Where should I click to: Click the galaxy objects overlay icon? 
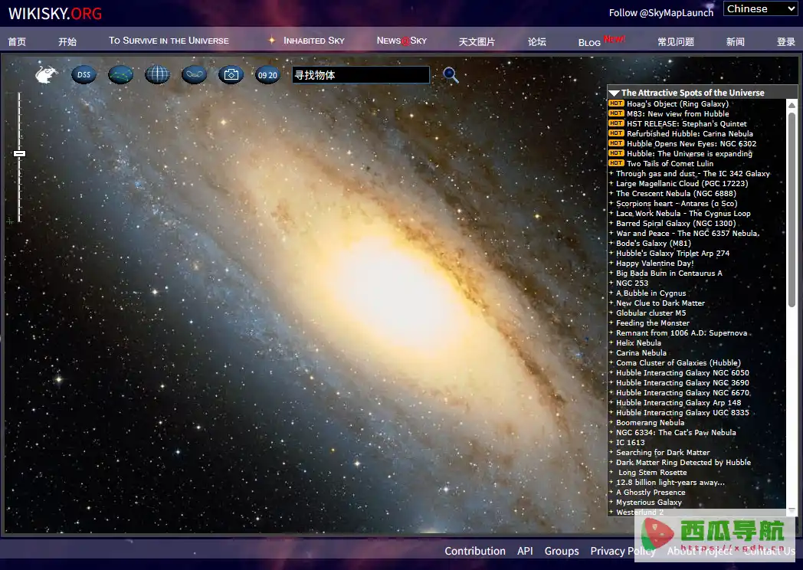[194, 75]
